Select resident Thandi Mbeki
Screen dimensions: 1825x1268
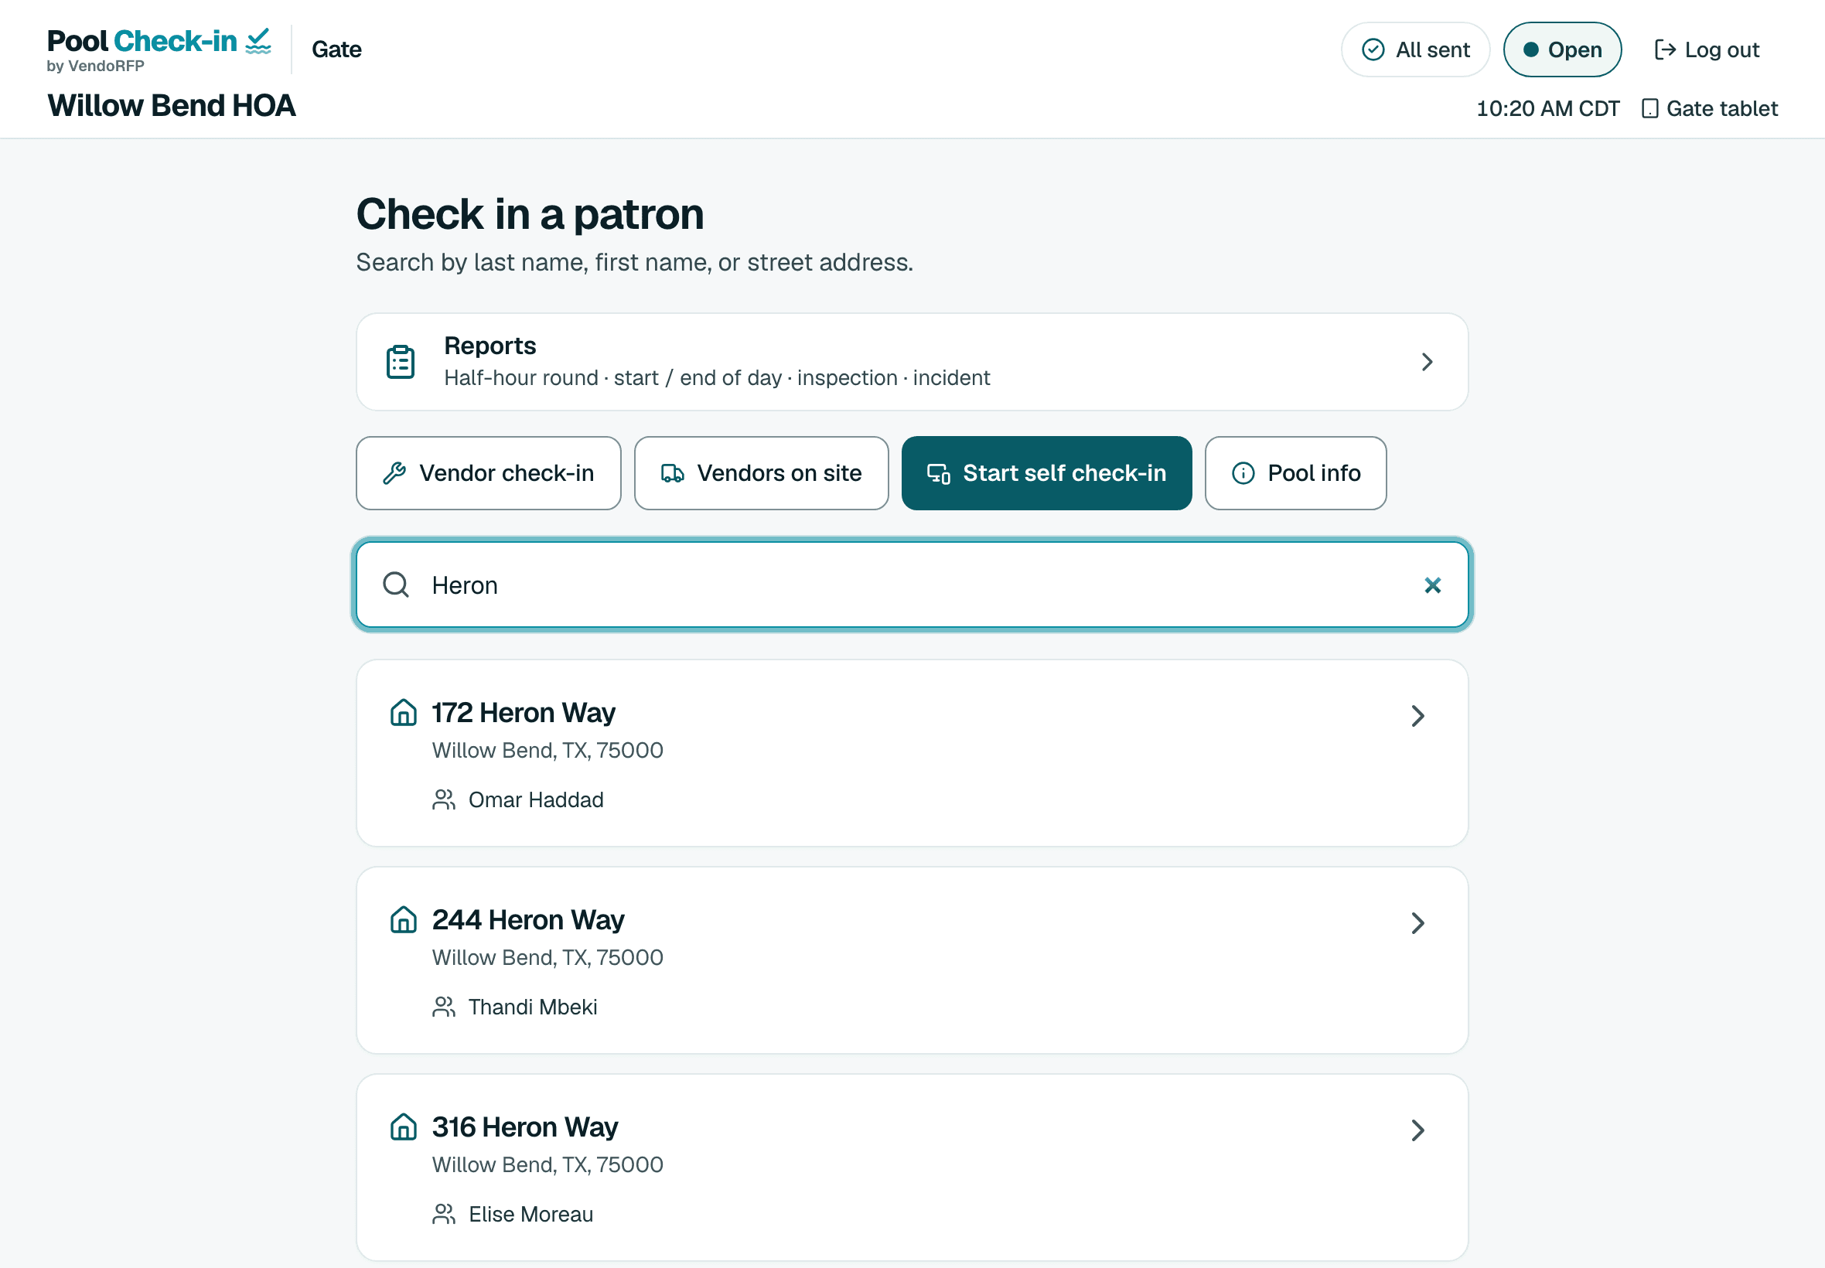[x=532, y=1007]
